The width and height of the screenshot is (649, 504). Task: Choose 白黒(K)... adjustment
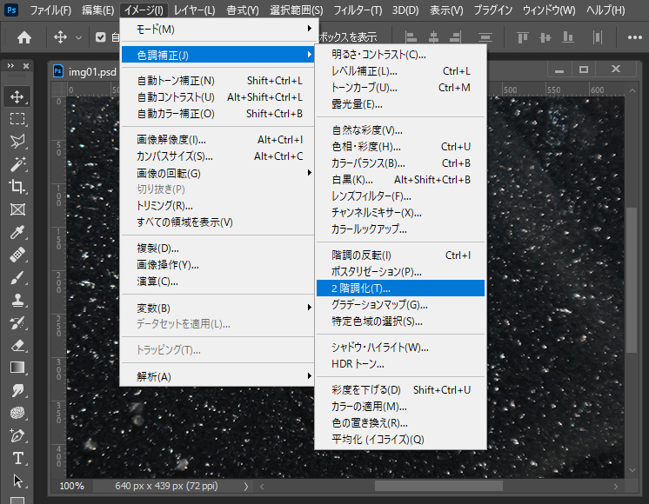coord(400,180)
